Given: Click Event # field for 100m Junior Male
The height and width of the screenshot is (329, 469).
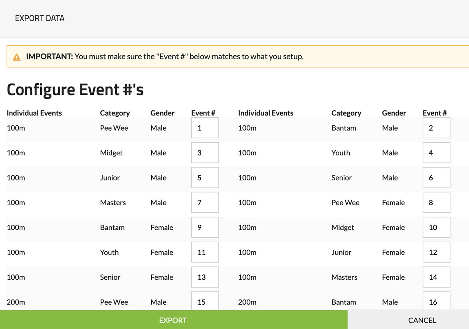Looking at the screenshot, I should (205, 178).
